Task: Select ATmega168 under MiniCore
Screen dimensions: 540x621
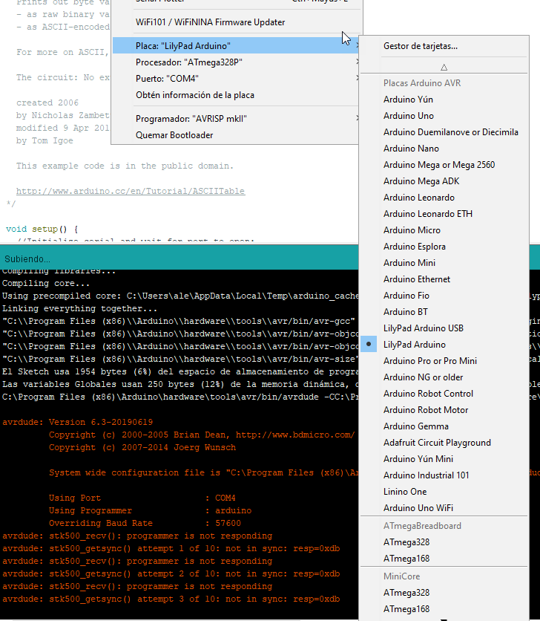Action: pyautogui.click(x=444, y=608)
